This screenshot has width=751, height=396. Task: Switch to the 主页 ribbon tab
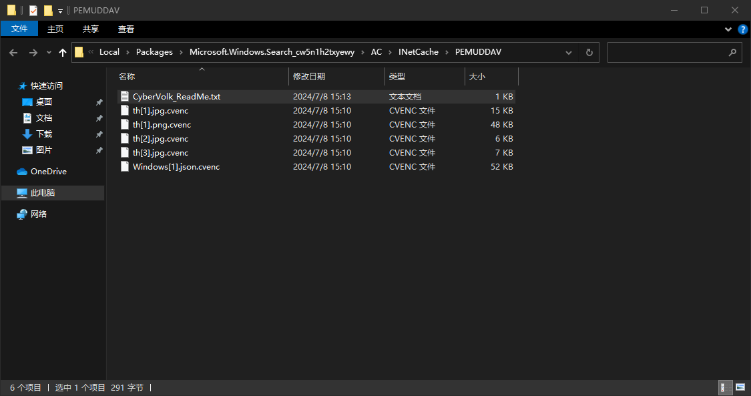(55, 29)
